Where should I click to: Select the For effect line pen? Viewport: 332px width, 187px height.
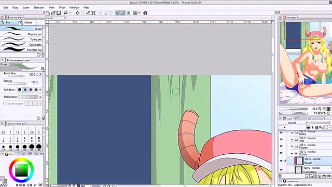(21, 50)
